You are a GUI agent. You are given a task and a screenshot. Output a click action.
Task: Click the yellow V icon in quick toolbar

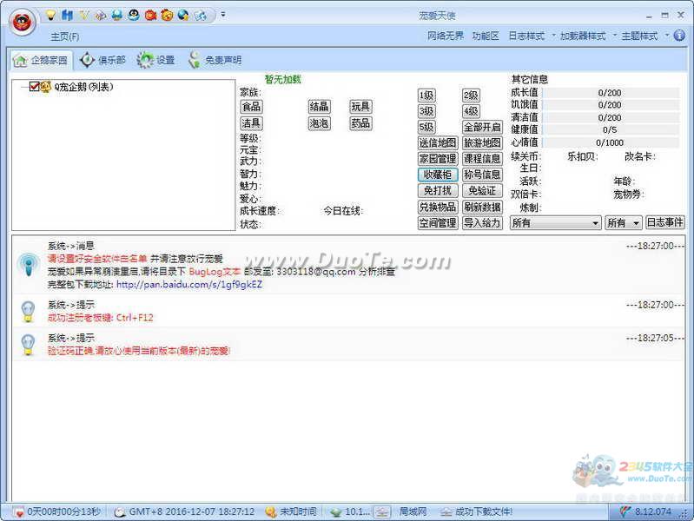(x=83, y=15)
